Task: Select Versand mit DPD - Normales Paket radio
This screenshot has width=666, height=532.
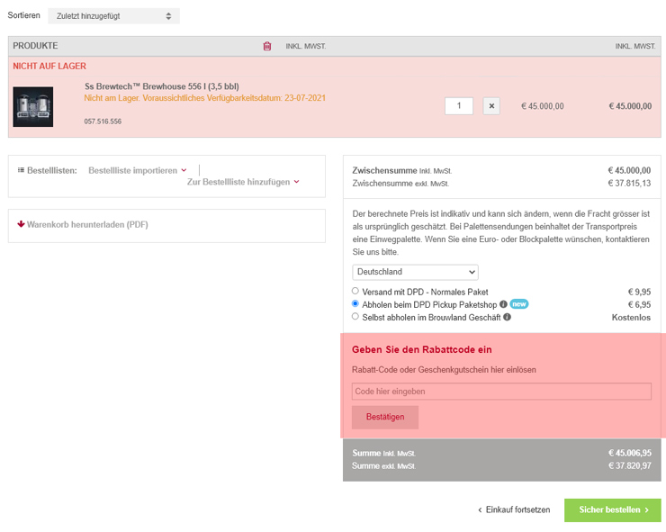Action: pyautogui.click(x=355, y=291)
